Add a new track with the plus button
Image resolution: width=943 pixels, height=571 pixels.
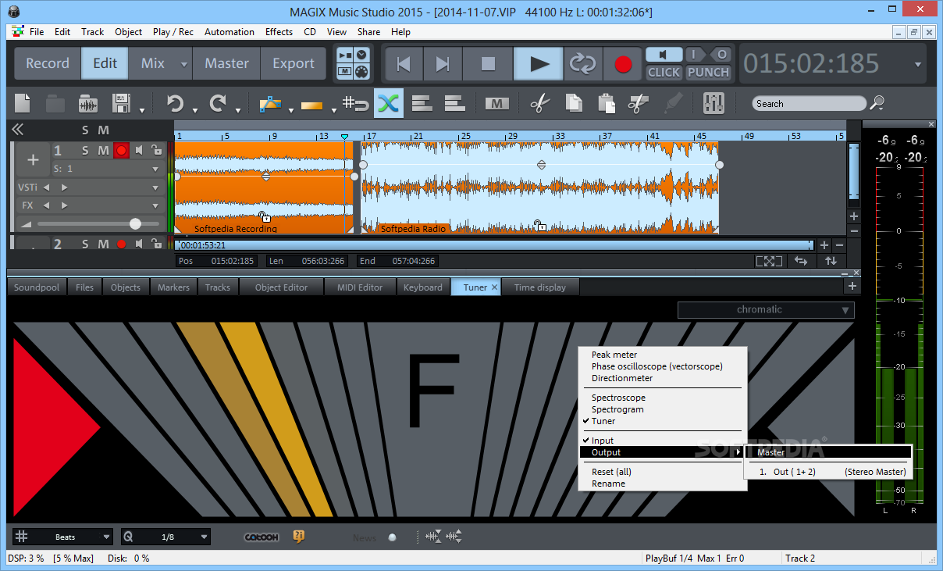[x=33, y=160]
